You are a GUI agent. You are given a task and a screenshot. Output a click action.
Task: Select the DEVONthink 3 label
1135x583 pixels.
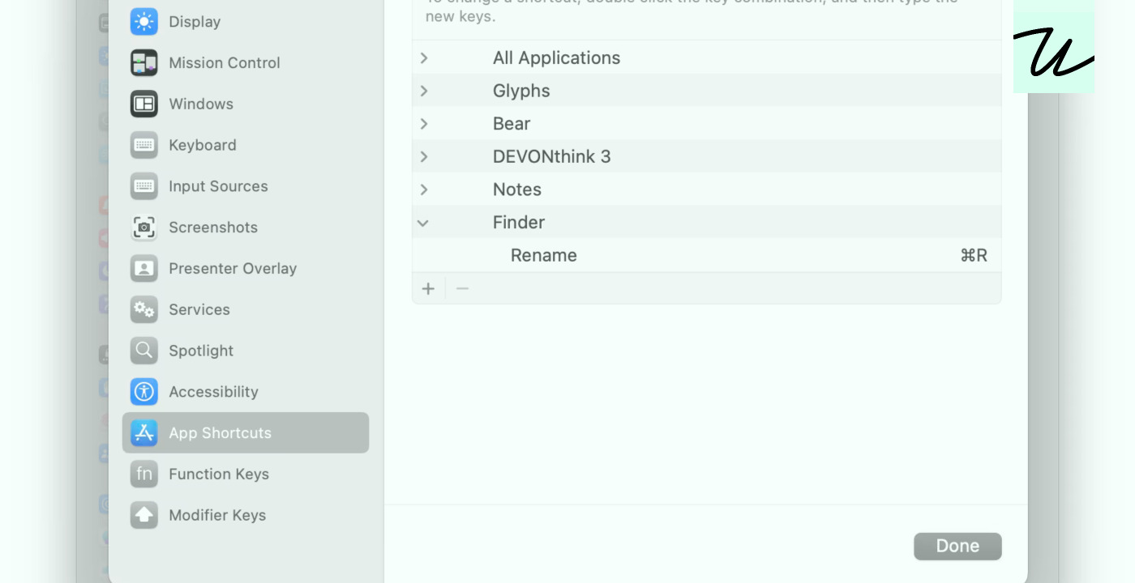point(552,156)
